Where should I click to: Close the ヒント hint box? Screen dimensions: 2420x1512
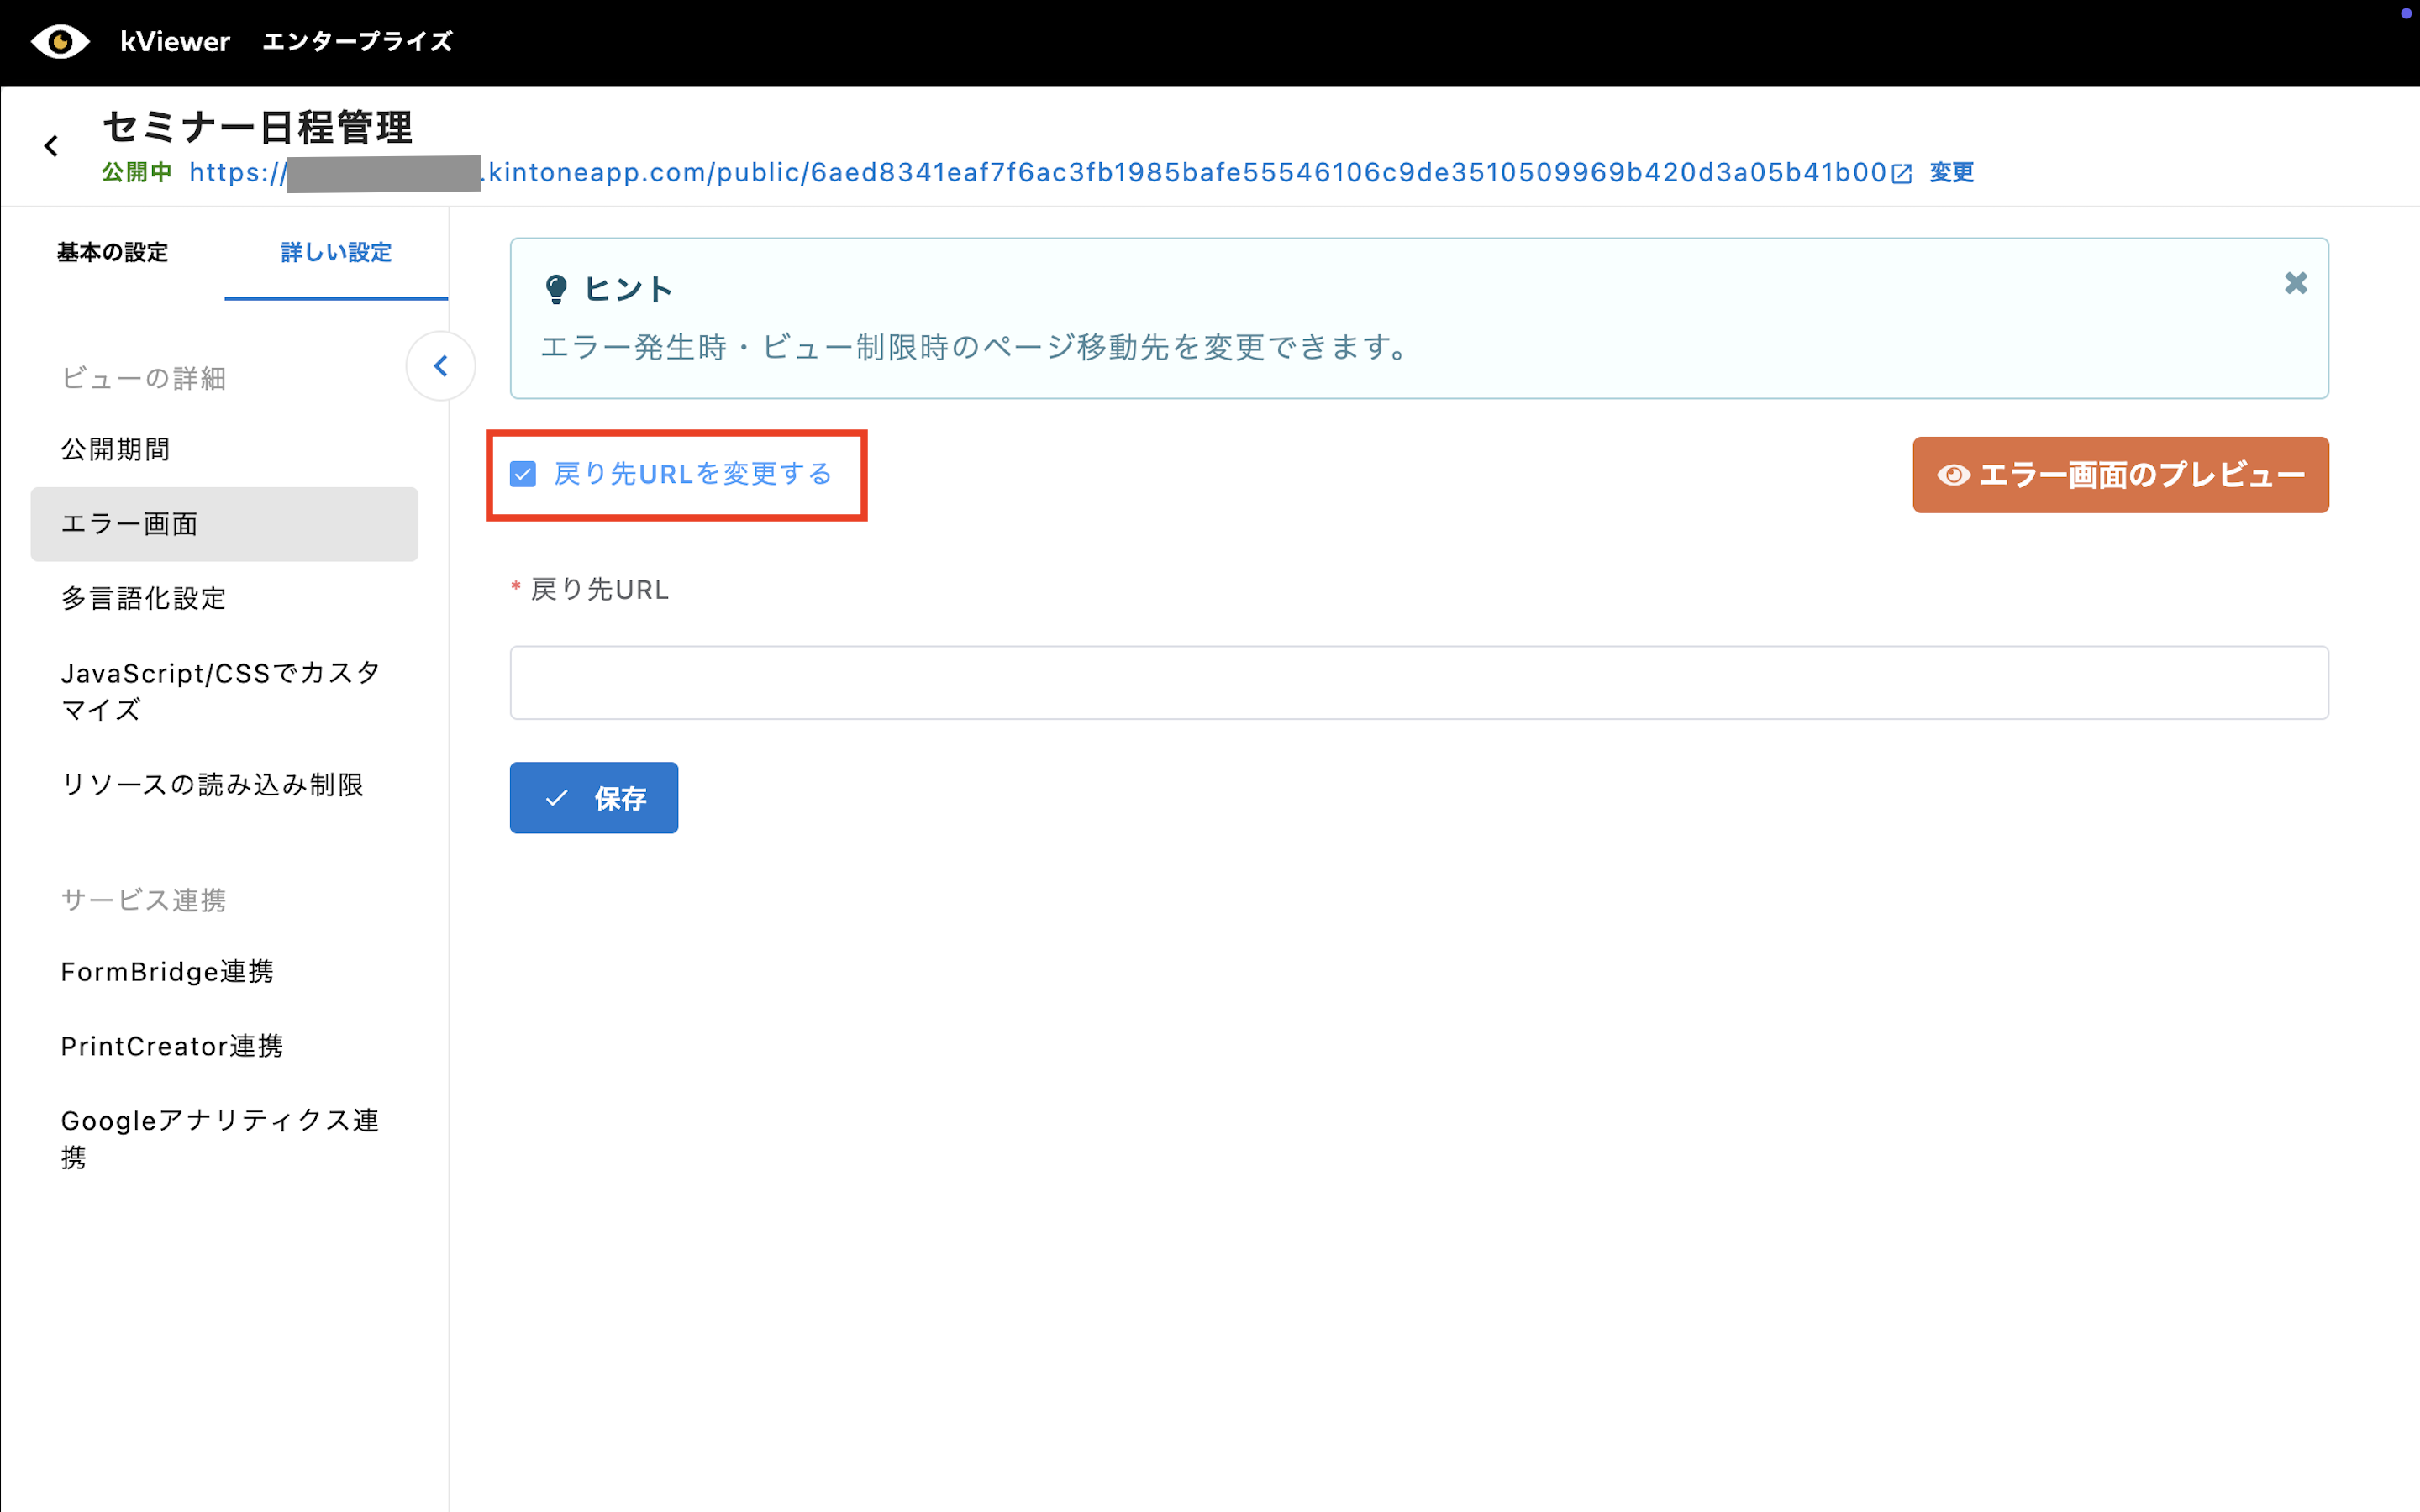coord(2296,284)
